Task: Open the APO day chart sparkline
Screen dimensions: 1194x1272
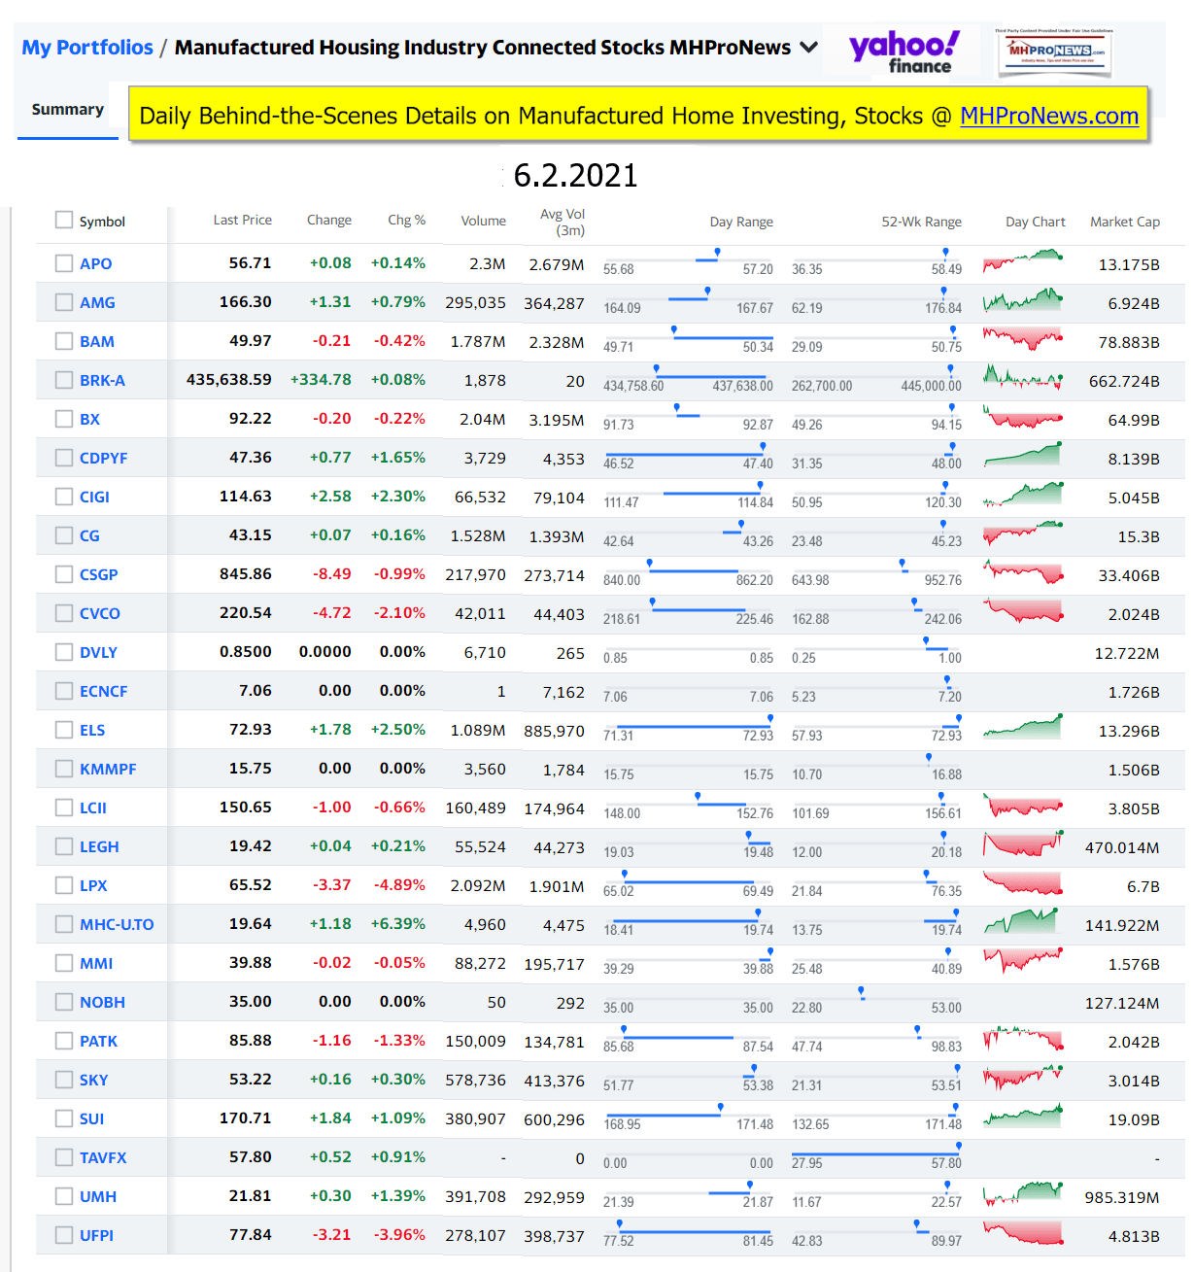Action: coord(1022,261)
